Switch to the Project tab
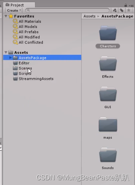This screenshot has width=135, height=185. pyautogui.click(x=19, y=5)
